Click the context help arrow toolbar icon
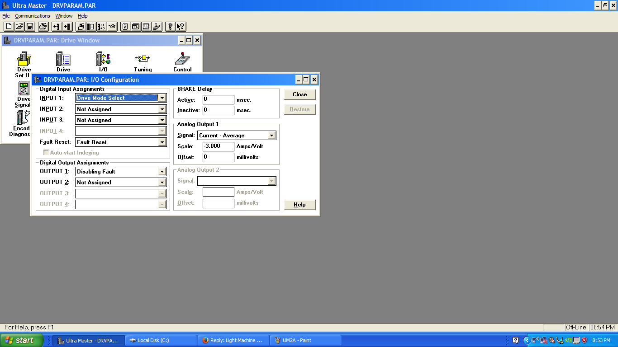 [x=181, y=27]
